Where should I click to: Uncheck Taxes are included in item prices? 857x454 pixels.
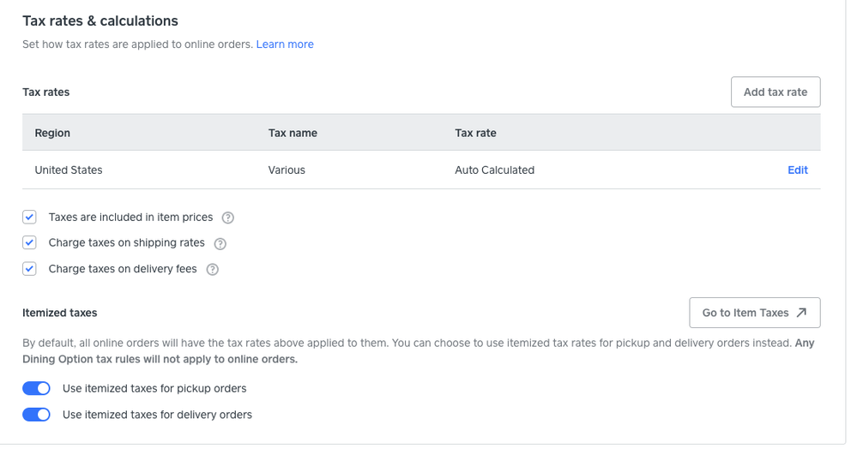point(30,218)
